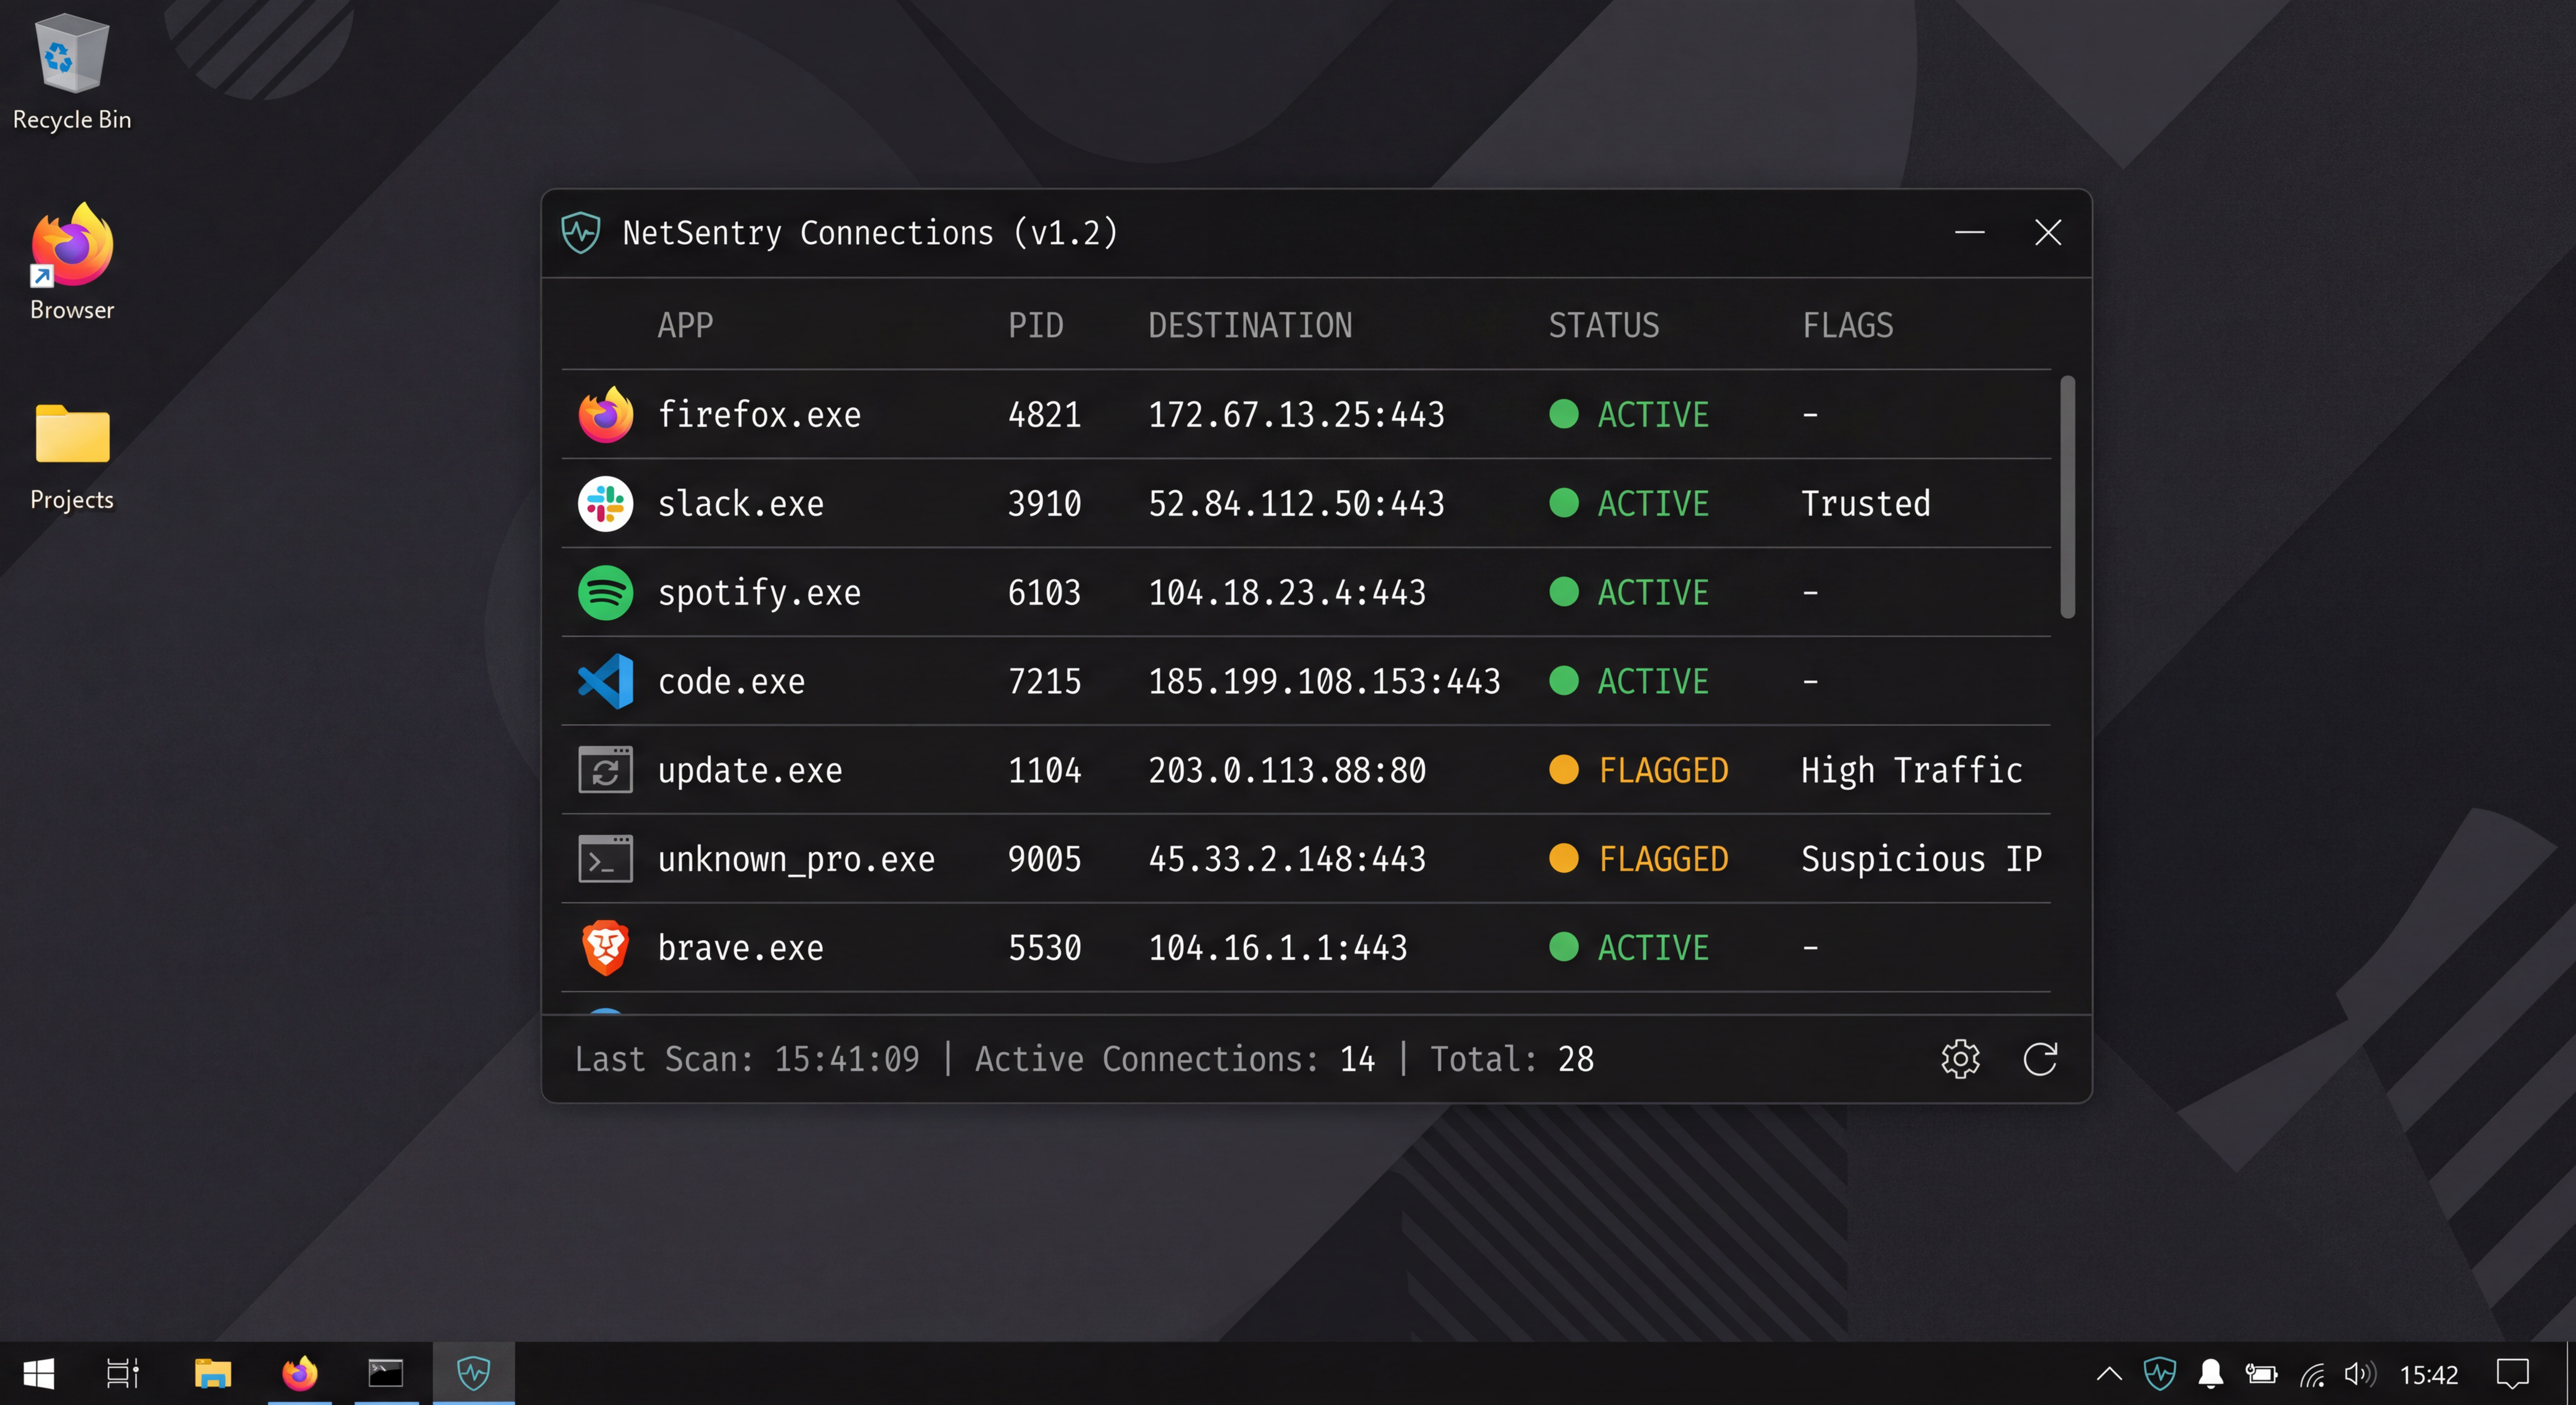Click orange status dot for update.exe
2576x1405 pixels.
pos(1564,770)
